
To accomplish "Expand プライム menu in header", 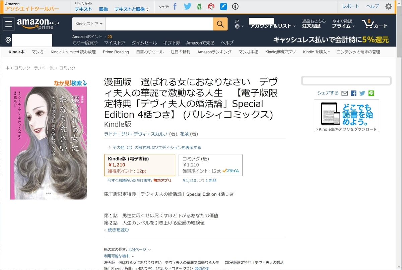I will pyautogui.click(x=343, y=26).
